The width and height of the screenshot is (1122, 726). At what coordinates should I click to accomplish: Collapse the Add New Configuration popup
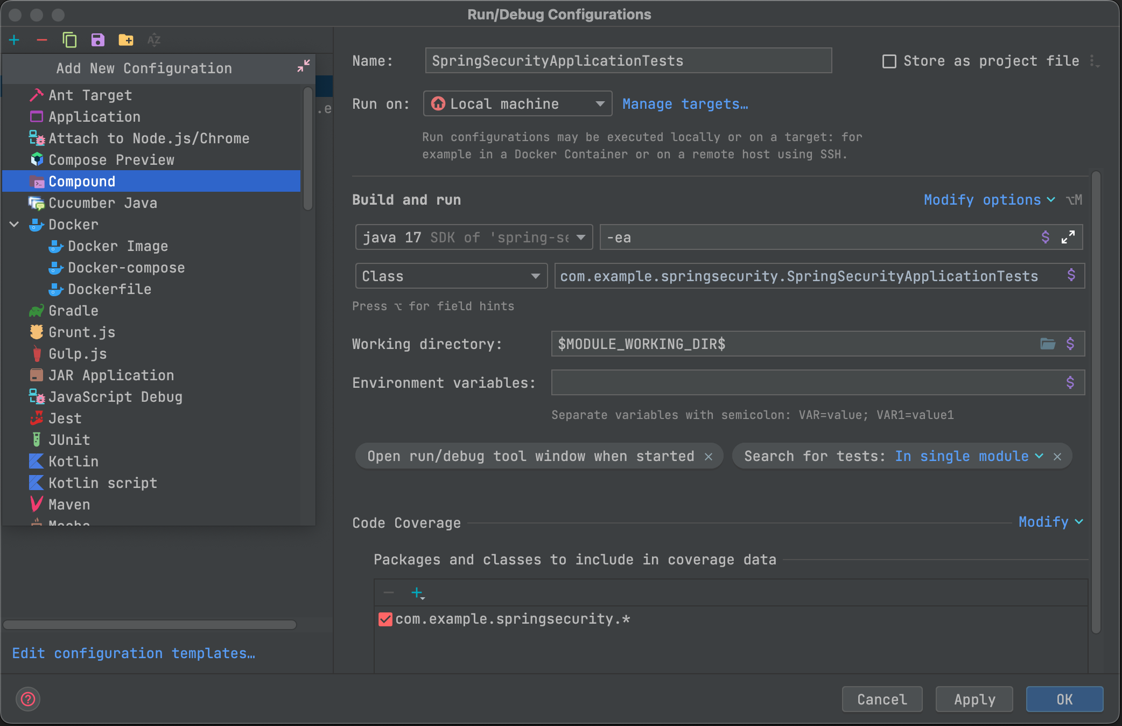click(x=304, y=66)
